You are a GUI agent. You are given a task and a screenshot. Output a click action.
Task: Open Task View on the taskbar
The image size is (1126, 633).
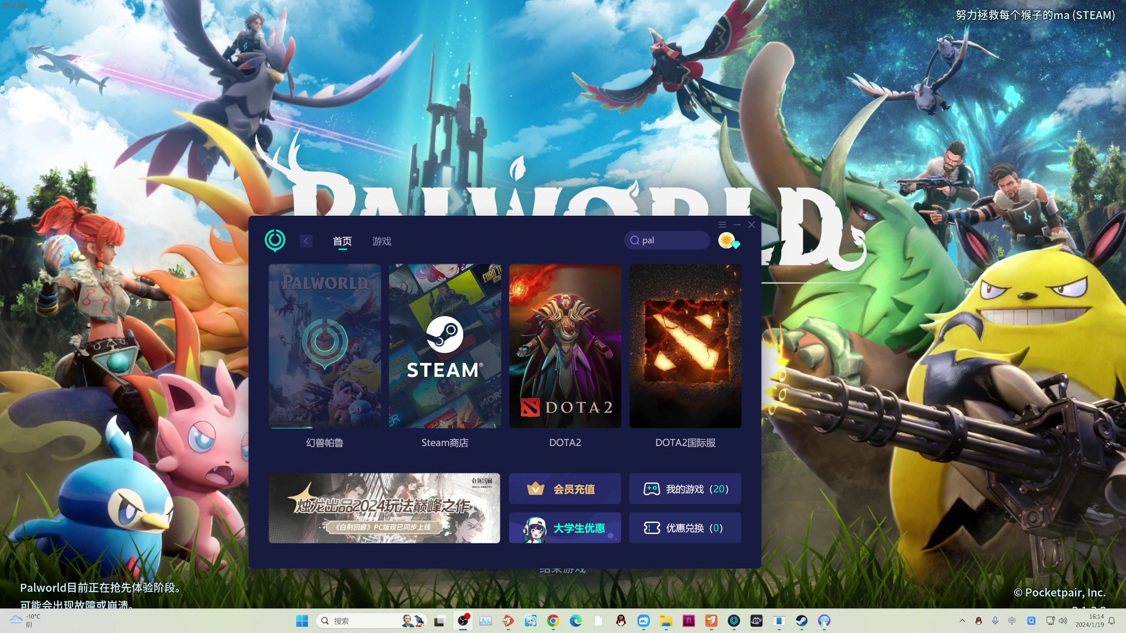[439, 621]
